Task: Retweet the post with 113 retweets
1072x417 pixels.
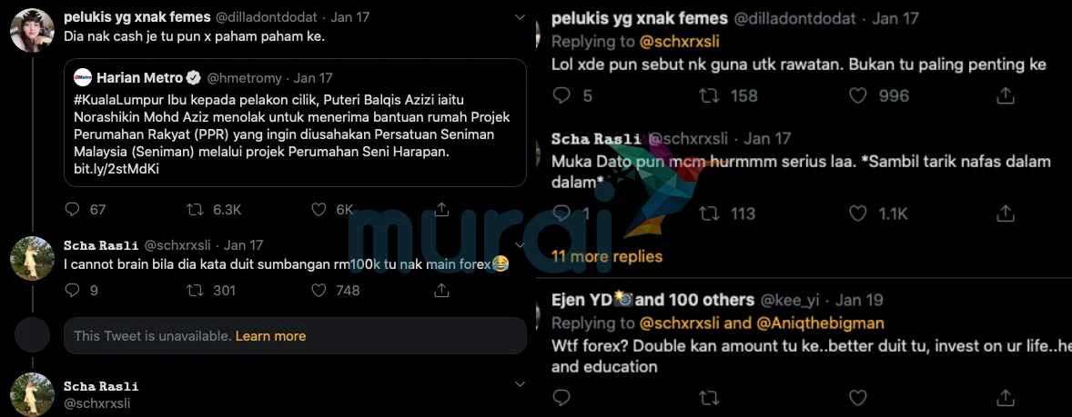Action: [710, 213]
